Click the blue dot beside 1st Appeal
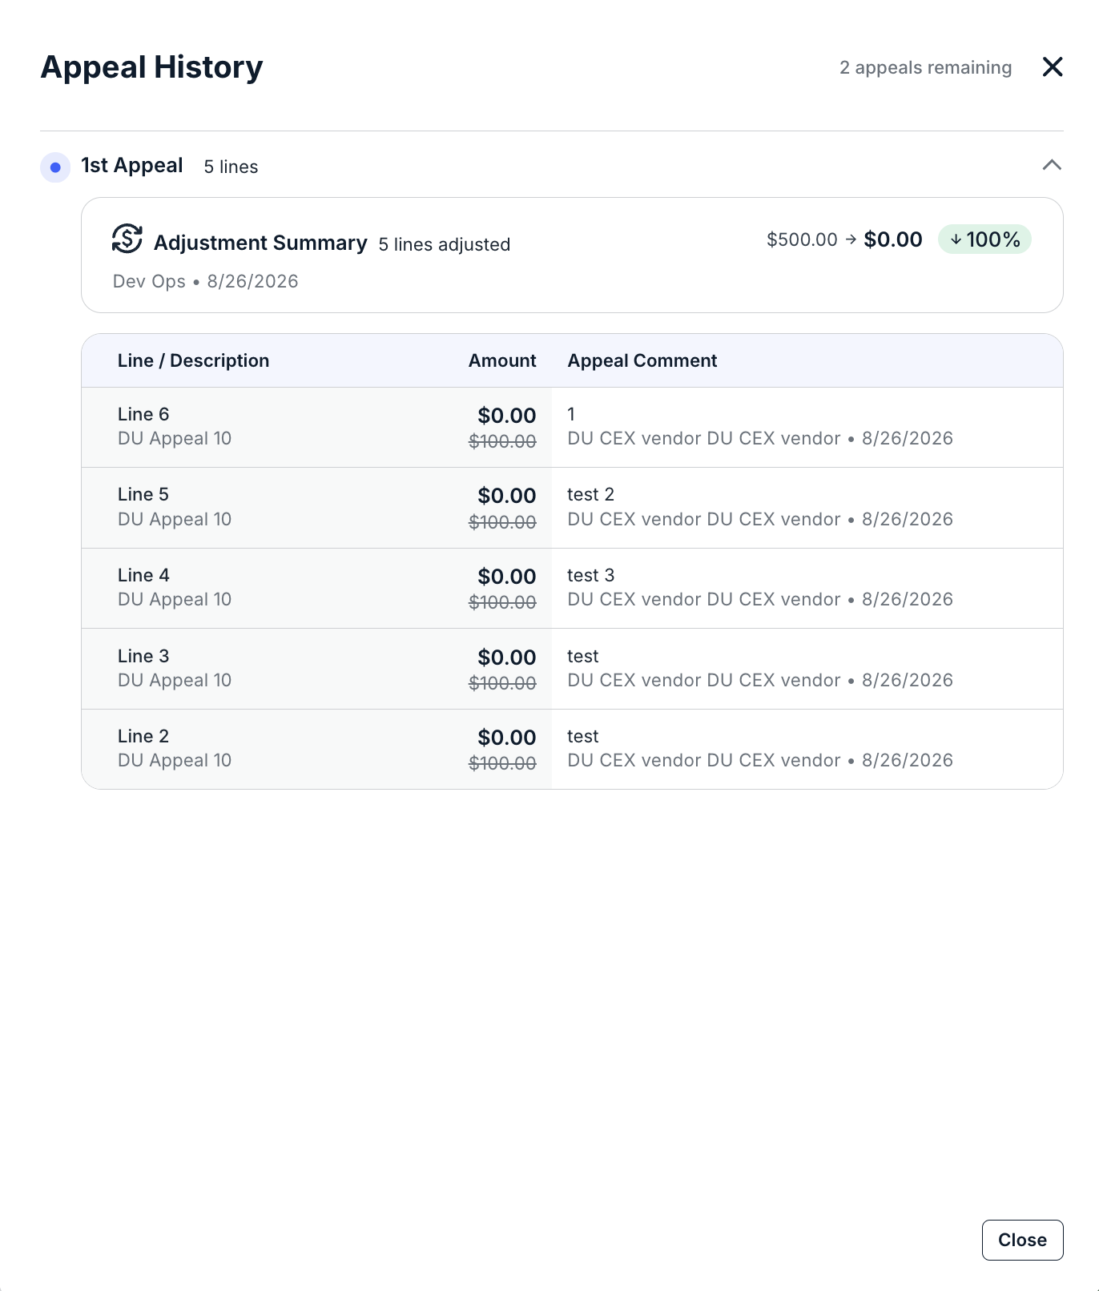The width and height of the screenshot is (1099, 1291). [x=55, y=167]
